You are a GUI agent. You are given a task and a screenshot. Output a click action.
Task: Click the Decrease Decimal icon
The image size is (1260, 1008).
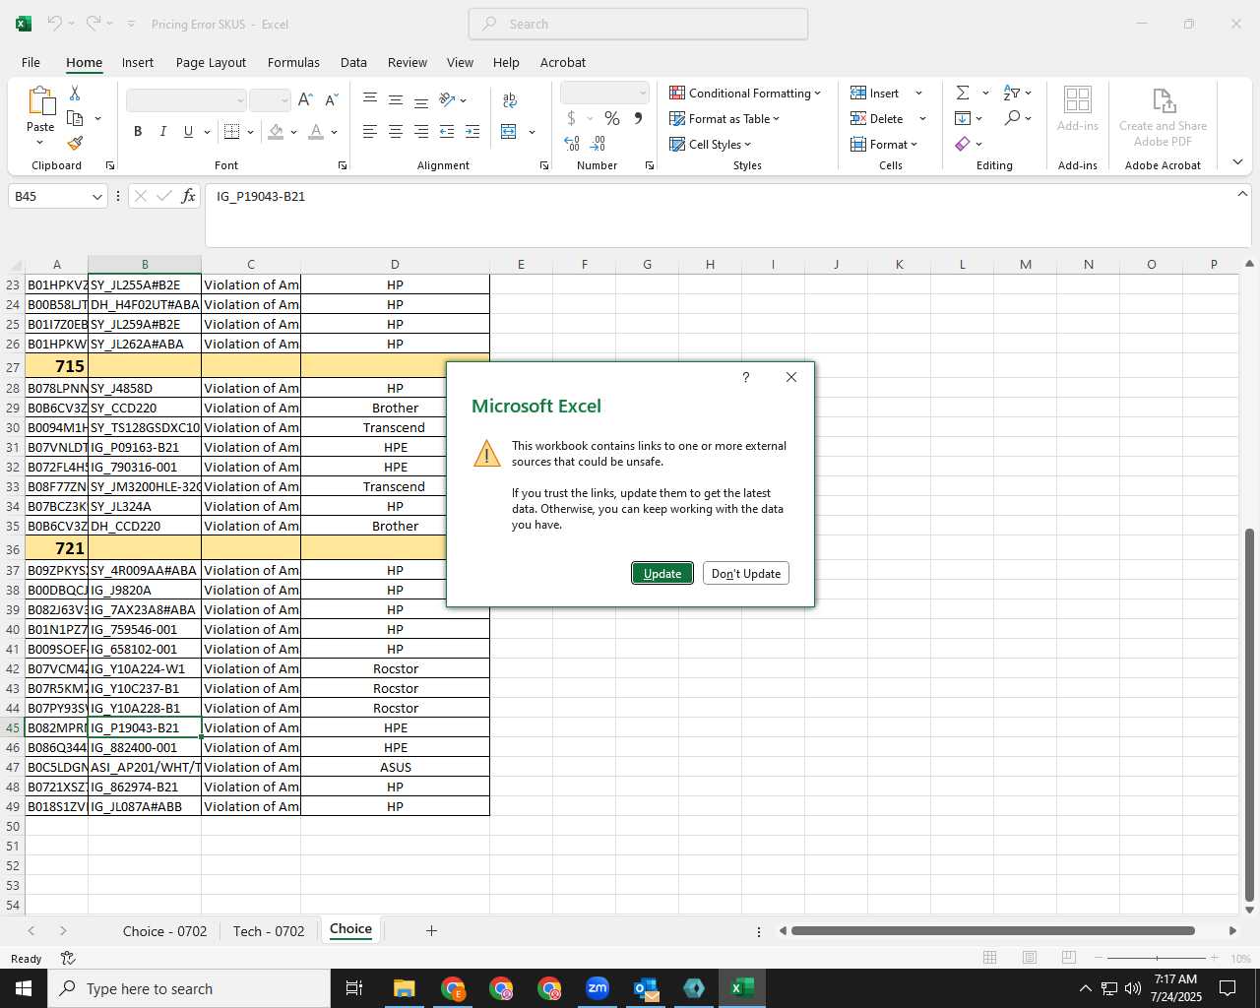click(x=598, y=144)
